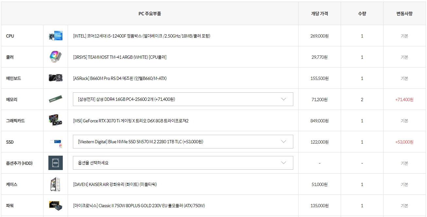Click the 마이크로닉스 Classic II 750W name

[139, 206]
